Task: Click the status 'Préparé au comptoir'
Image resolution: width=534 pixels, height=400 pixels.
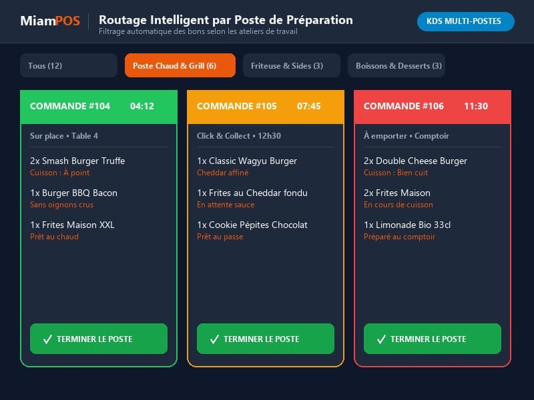Action: [x=399, y=237]
